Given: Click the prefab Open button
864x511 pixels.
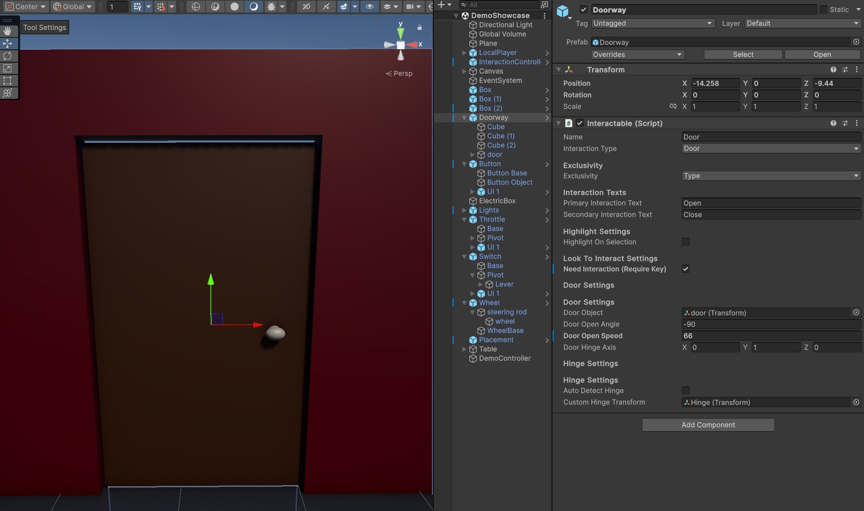Looking at the screenshot, I should pos(822,55).
